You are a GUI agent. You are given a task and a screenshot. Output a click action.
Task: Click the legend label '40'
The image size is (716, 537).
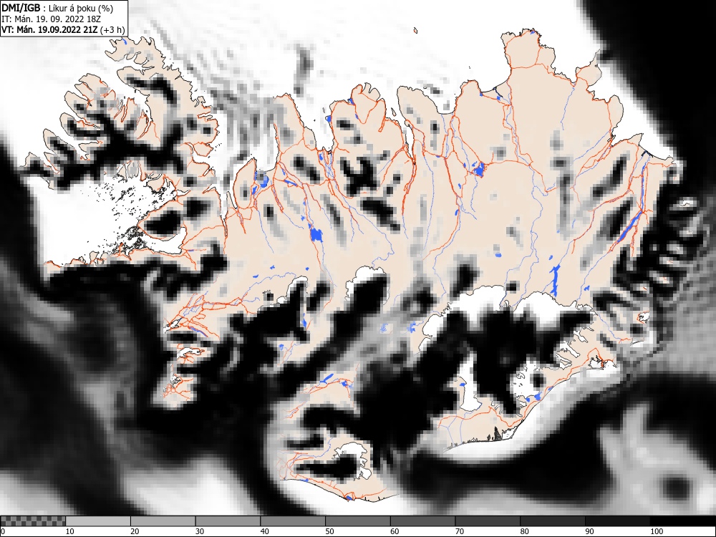click(x=264, y=531)
